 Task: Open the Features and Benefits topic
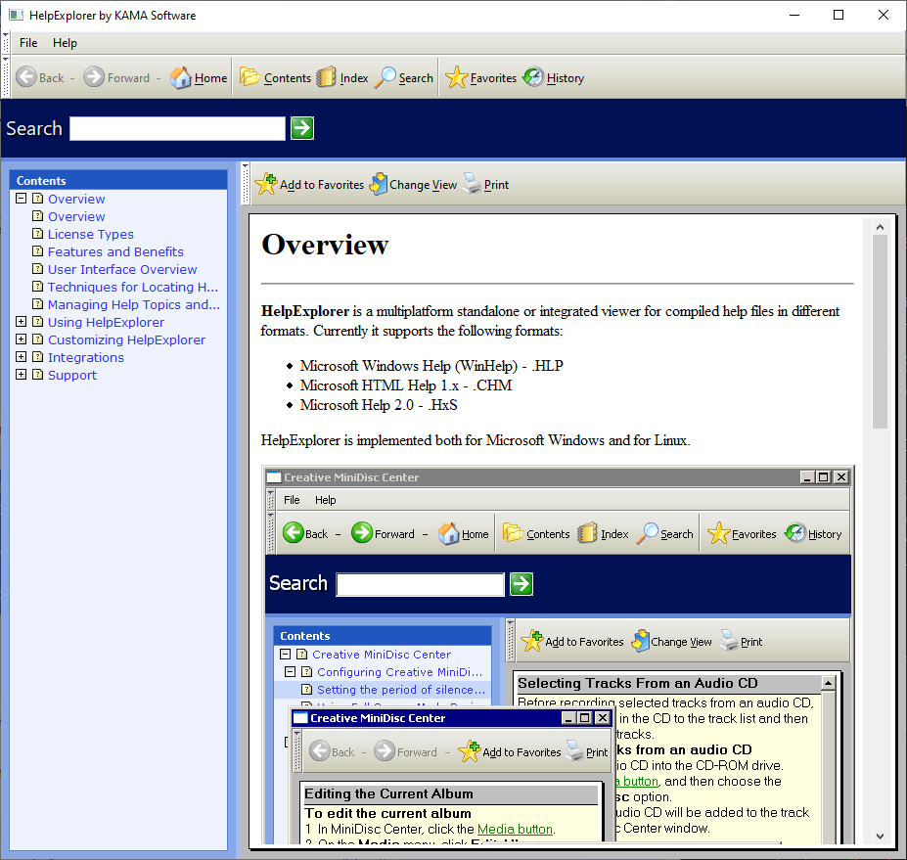point(115,251)
